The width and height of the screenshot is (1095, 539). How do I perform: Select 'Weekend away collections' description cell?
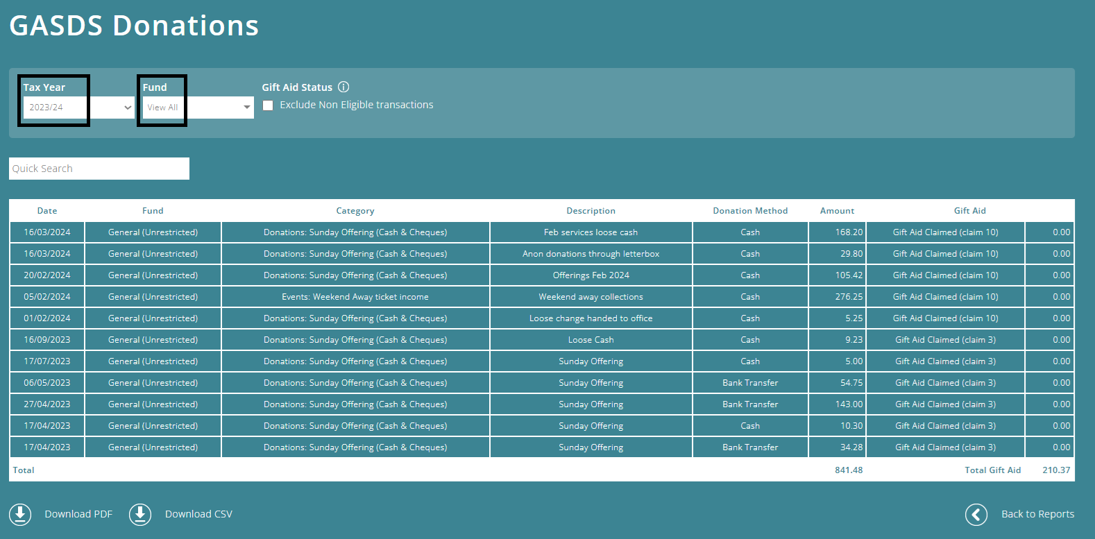click(591, 297)
